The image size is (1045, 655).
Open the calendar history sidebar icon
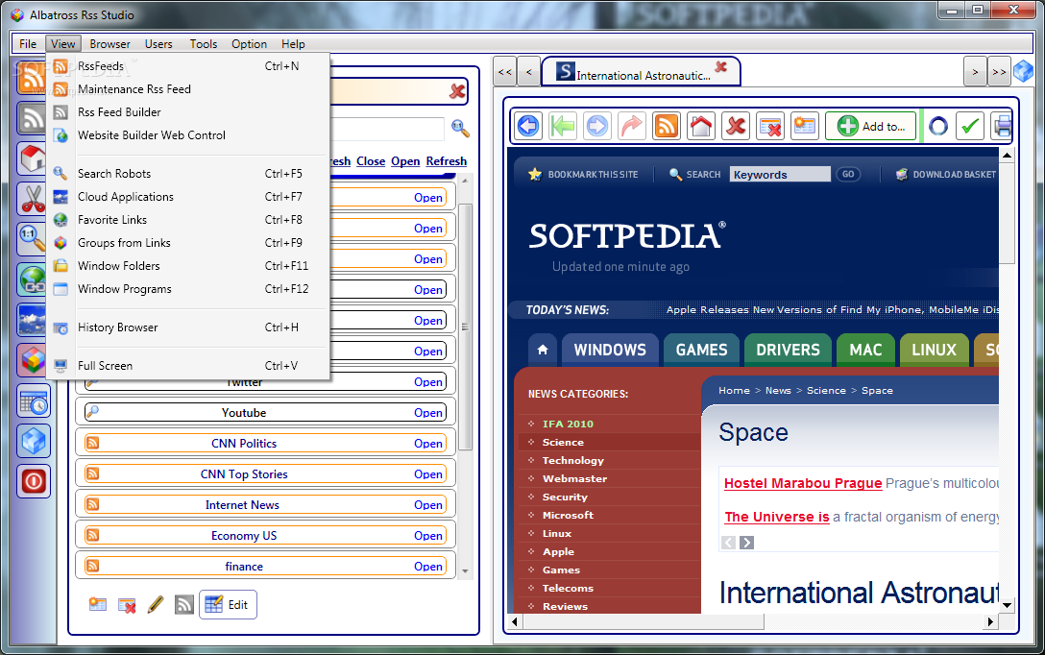click(x=34, y=401)
